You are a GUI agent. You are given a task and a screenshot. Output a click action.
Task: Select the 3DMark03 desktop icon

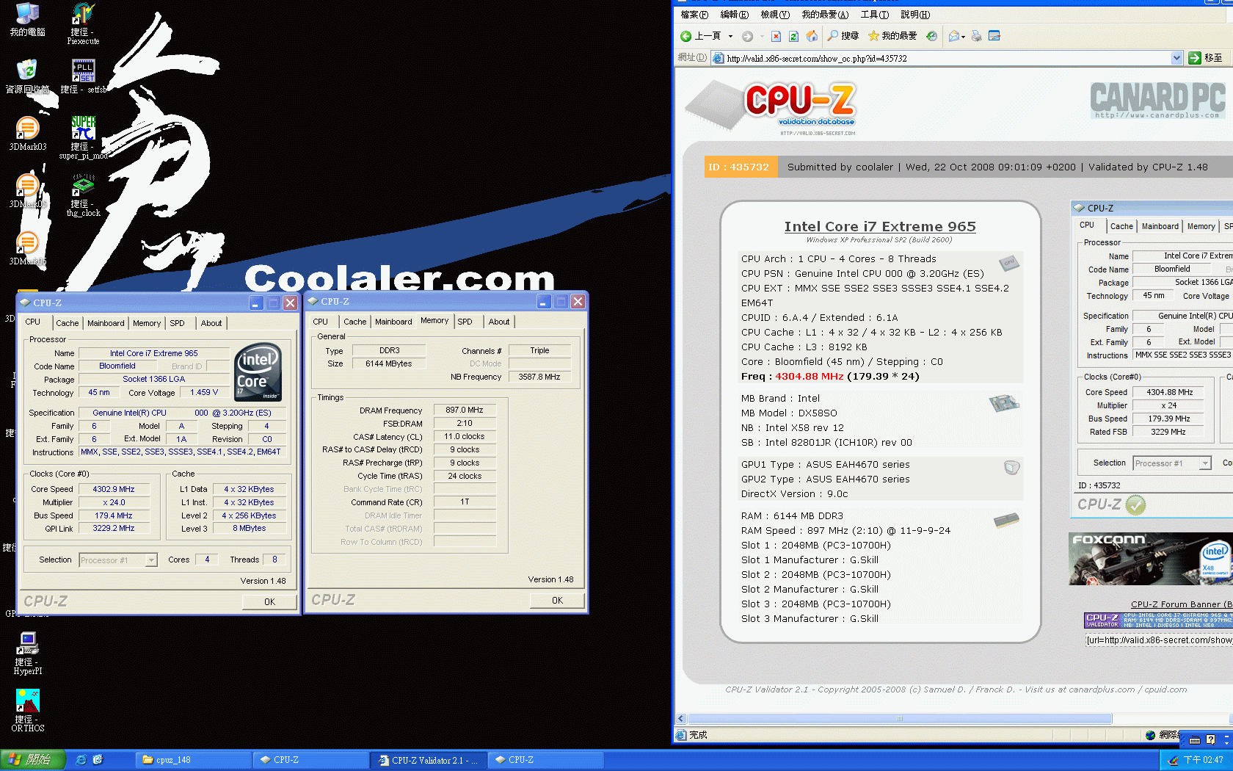point(27,134)
